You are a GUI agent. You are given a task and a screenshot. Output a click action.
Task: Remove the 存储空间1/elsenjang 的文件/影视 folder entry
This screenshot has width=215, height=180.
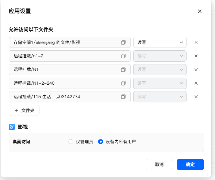[196, 42]
